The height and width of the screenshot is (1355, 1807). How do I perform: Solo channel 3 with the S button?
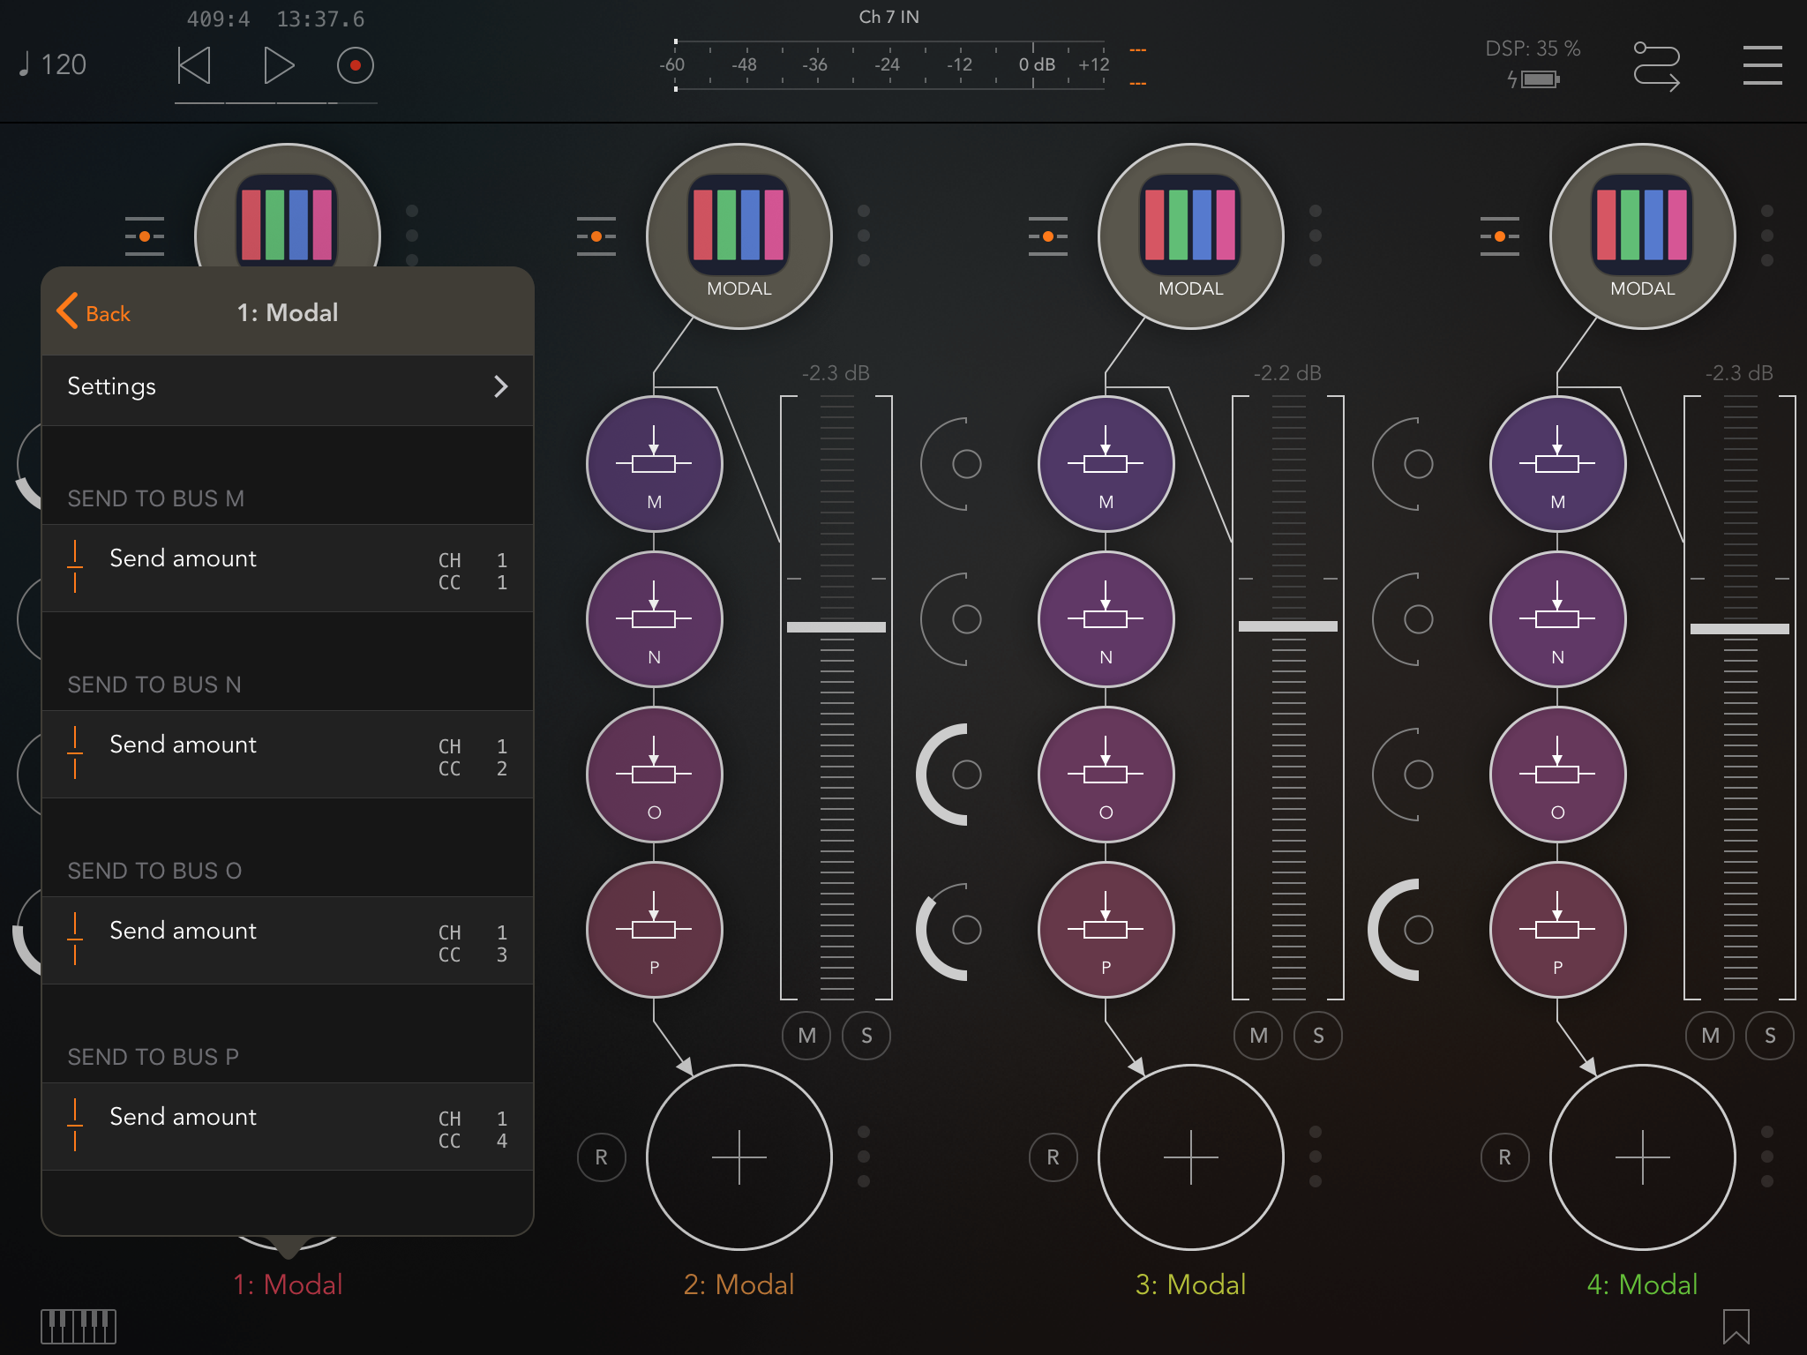coord(1318,1036)
